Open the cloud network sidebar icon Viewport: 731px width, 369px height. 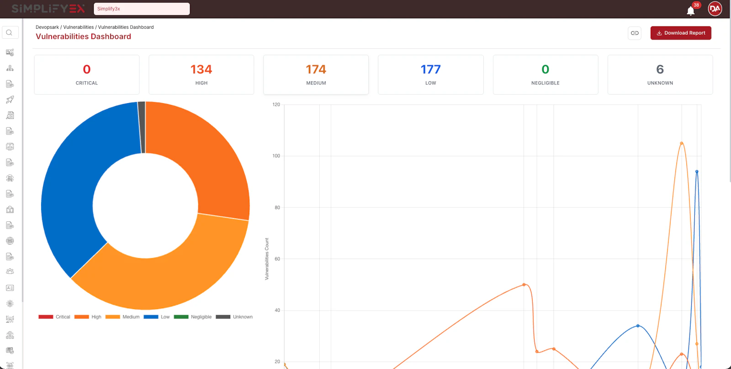(x=10, y=178)
